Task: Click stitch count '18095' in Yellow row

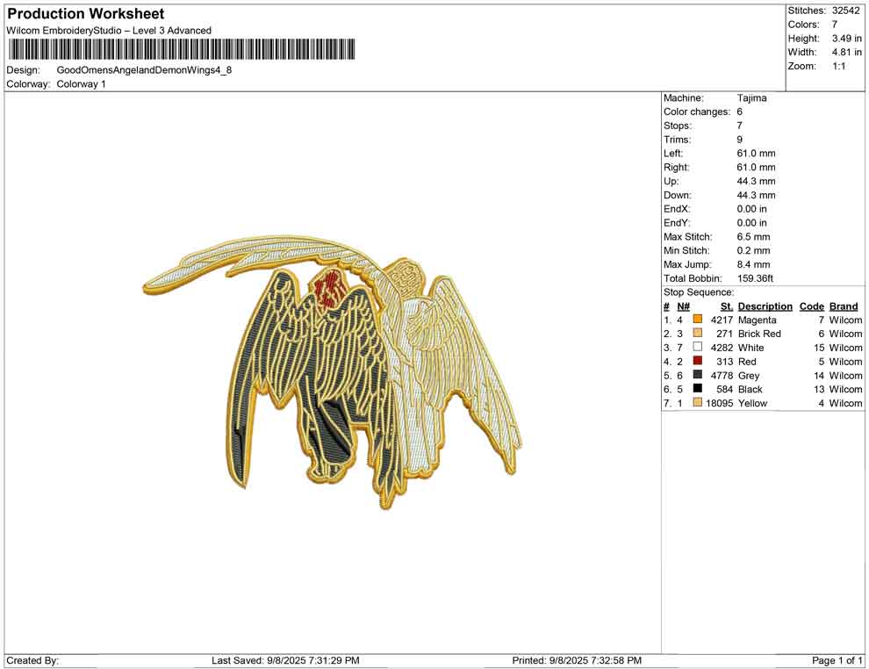Action: tap(720, 403)
